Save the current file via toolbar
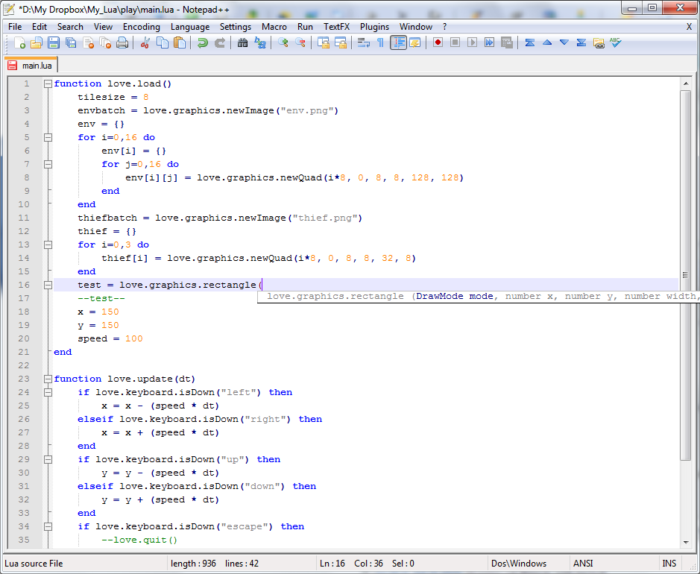This screenshot has height=574, width=700. pyautogui.click(x=53, y=43)
